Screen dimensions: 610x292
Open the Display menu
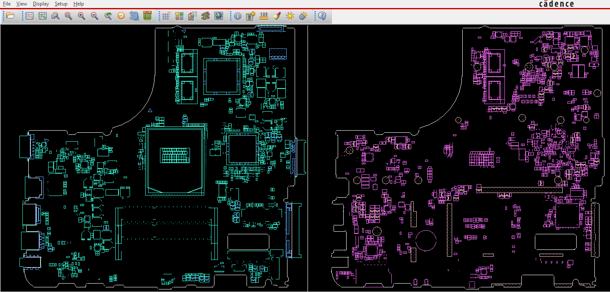[41, 4]
